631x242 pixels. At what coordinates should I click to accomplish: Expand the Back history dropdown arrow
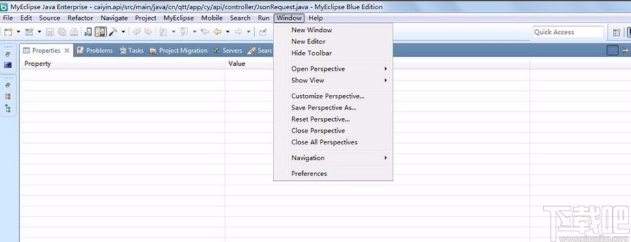[227, 32]
